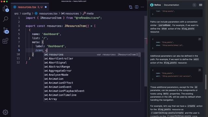
Task: Open the Extensions view
Action: click(x=5, y=41)
